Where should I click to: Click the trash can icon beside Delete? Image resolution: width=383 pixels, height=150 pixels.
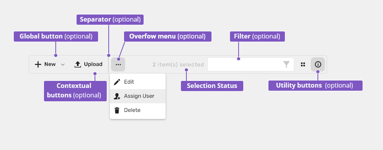point(117,110)
